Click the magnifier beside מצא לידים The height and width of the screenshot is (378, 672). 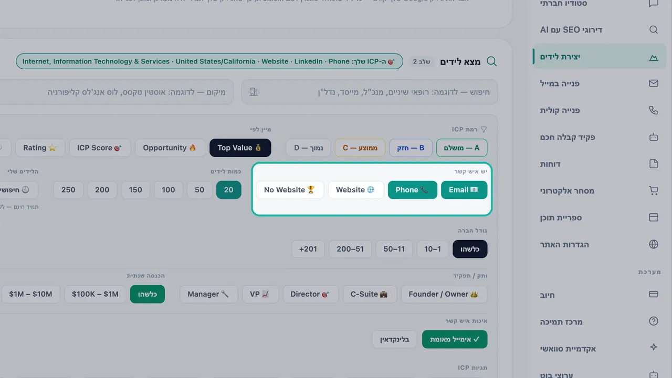pos(492,61)
